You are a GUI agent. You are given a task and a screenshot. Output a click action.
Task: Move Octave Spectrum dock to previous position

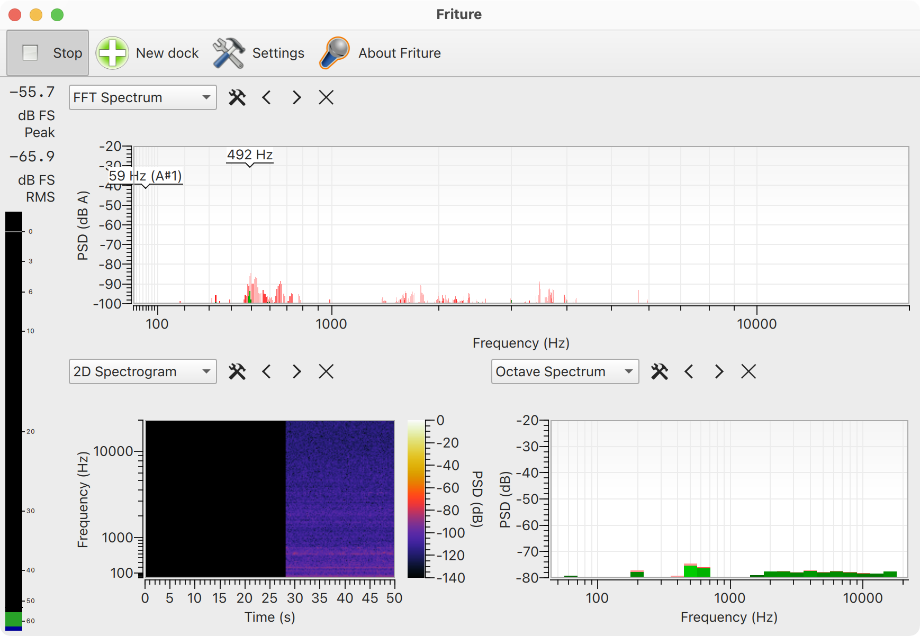click(689, 371)
